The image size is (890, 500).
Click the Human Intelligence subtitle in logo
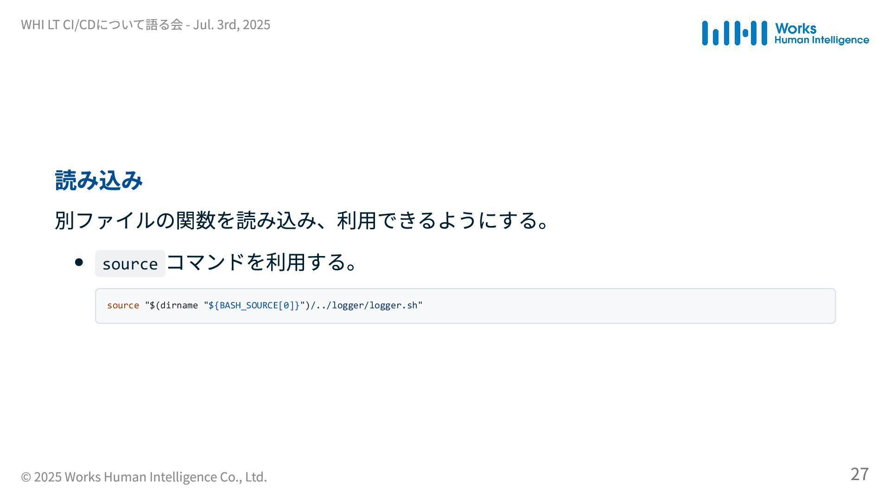tap(821, 40)
